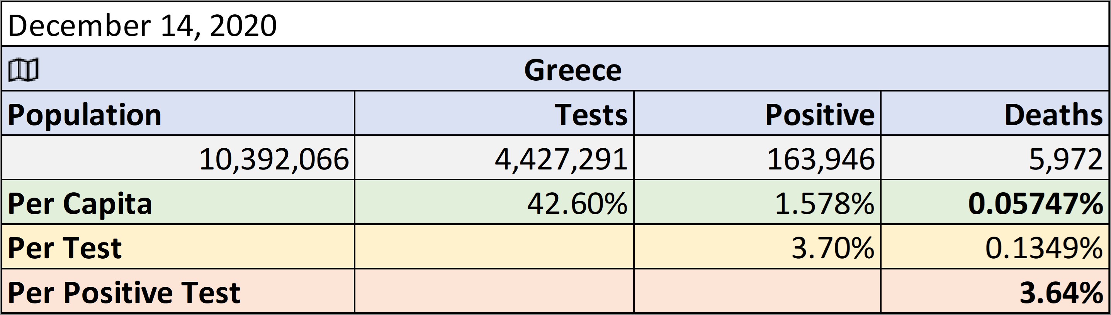This screenshot has height=315, width=1111.
Task: Select the 42.60% tests per capita cell
Action: point(494,202)
